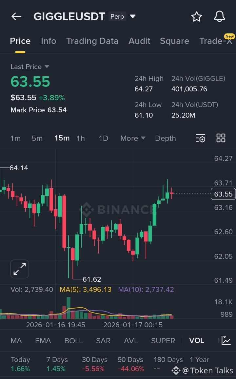Open the More timeframes dropdown
The image size is (236, 379).
click(133, 138)
